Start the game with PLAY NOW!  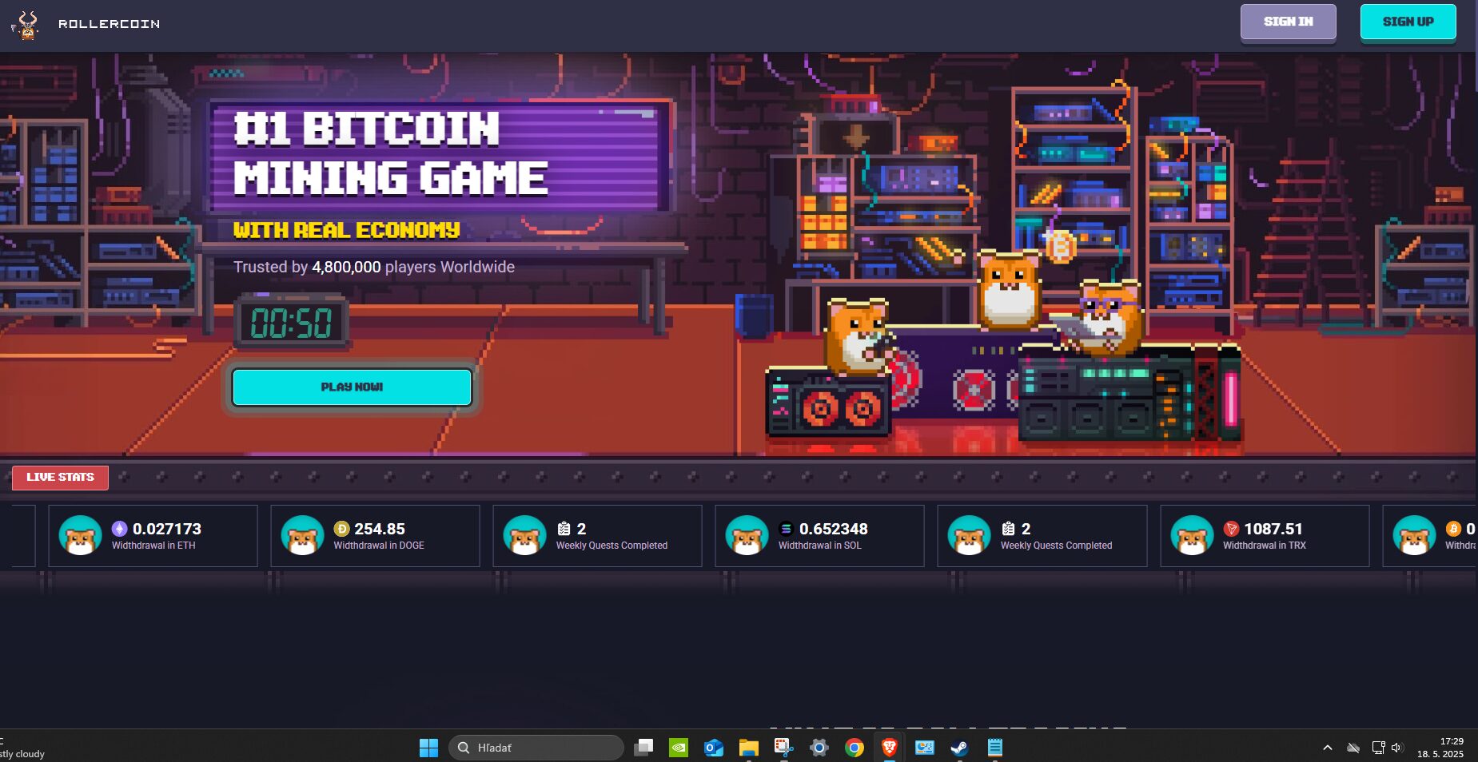coord(352,387)
